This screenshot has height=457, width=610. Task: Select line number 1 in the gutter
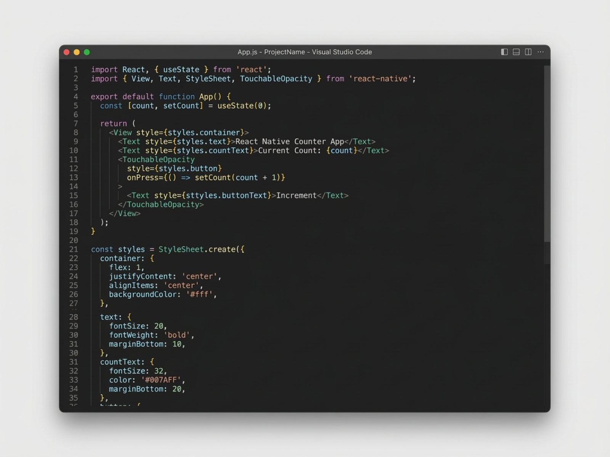point(75,70)
